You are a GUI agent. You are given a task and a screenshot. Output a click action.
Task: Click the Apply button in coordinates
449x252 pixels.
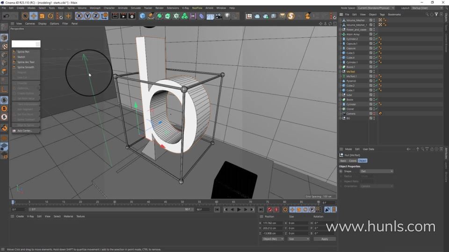(x=325, y=239)
